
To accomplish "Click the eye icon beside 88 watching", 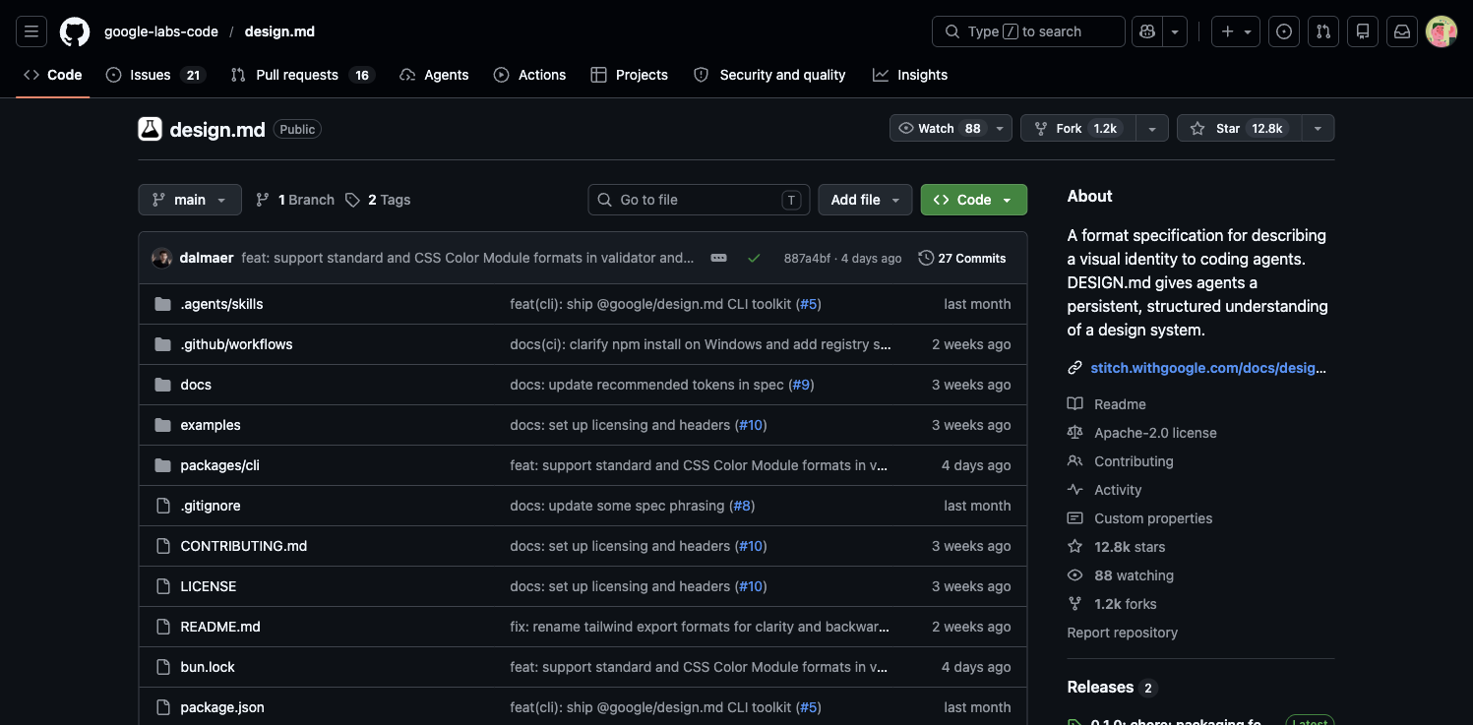I will click(x=1075, y=575).
